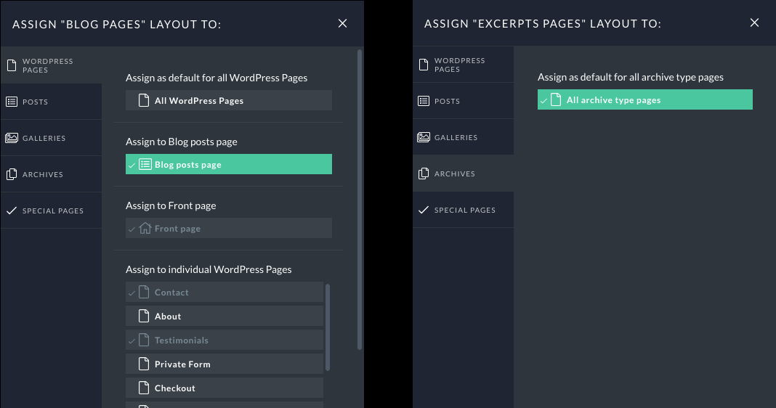
Task: Click the Posts list icon in Excerpts Pages dialog
Action: (424, 101)
